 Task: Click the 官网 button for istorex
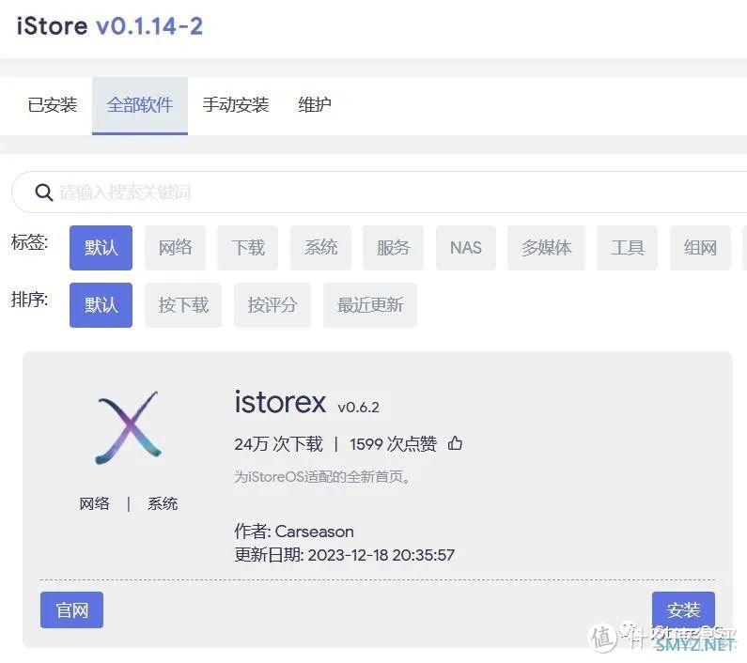click(72, 610)
